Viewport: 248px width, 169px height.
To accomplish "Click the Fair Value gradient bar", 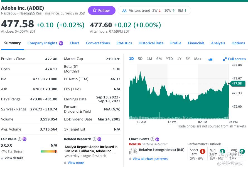I will click(x=49, y=151).
